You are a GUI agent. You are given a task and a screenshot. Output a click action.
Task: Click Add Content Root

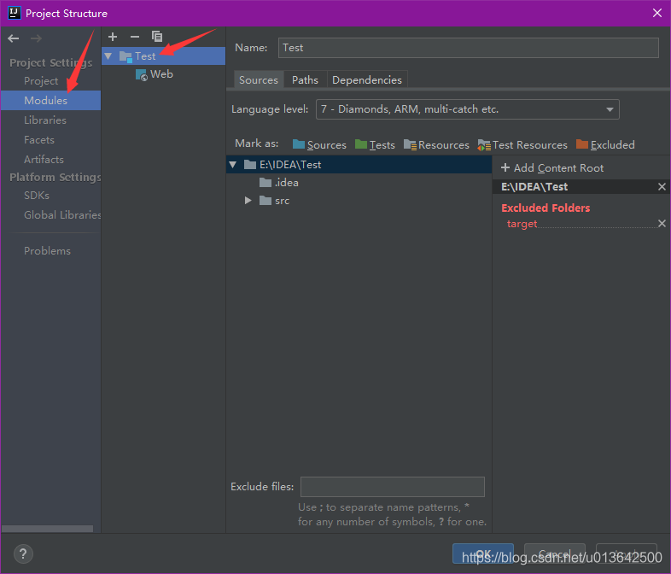pyautogui.click(x=552, y=168)
